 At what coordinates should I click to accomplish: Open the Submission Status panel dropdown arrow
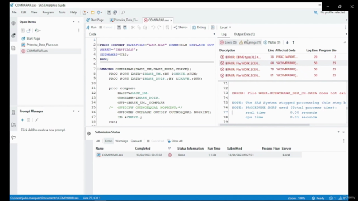coord(338,132)
